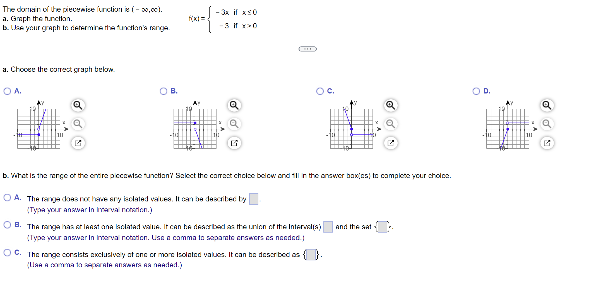Click the zoom-out magnifier beside graph C

[391, 124]
